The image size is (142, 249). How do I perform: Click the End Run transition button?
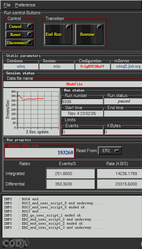pyautogui.click(x=58, y=34)
